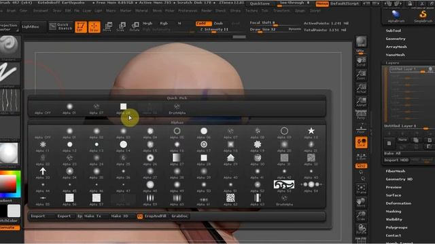Expand the Geometry HD section

click(x=399, y=179)
